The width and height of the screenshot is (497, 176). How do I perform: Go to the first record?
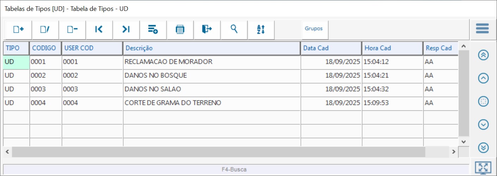coord(99,30)
